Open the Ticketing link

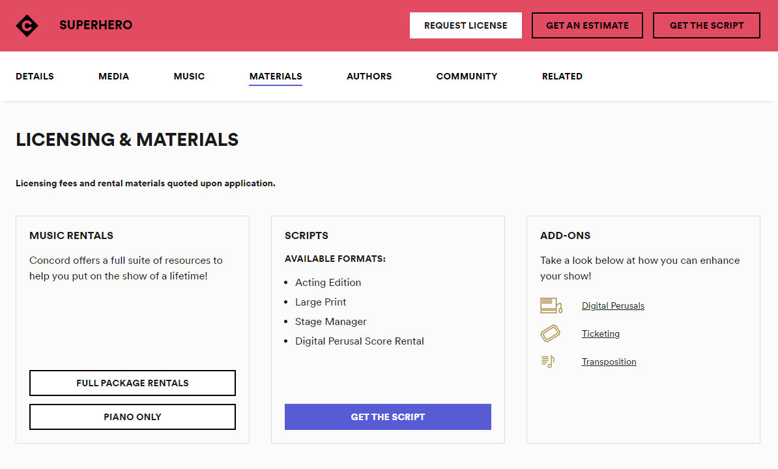tap(600, 334)
